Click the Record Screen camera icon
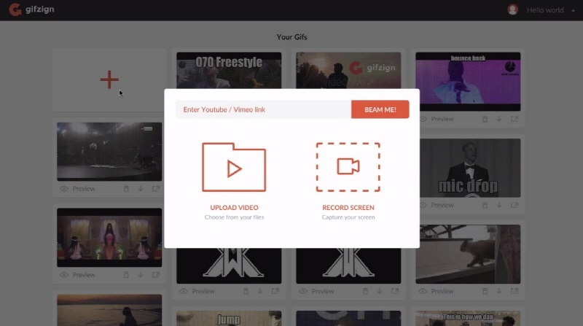583x326 pixels. pos(348,167)
